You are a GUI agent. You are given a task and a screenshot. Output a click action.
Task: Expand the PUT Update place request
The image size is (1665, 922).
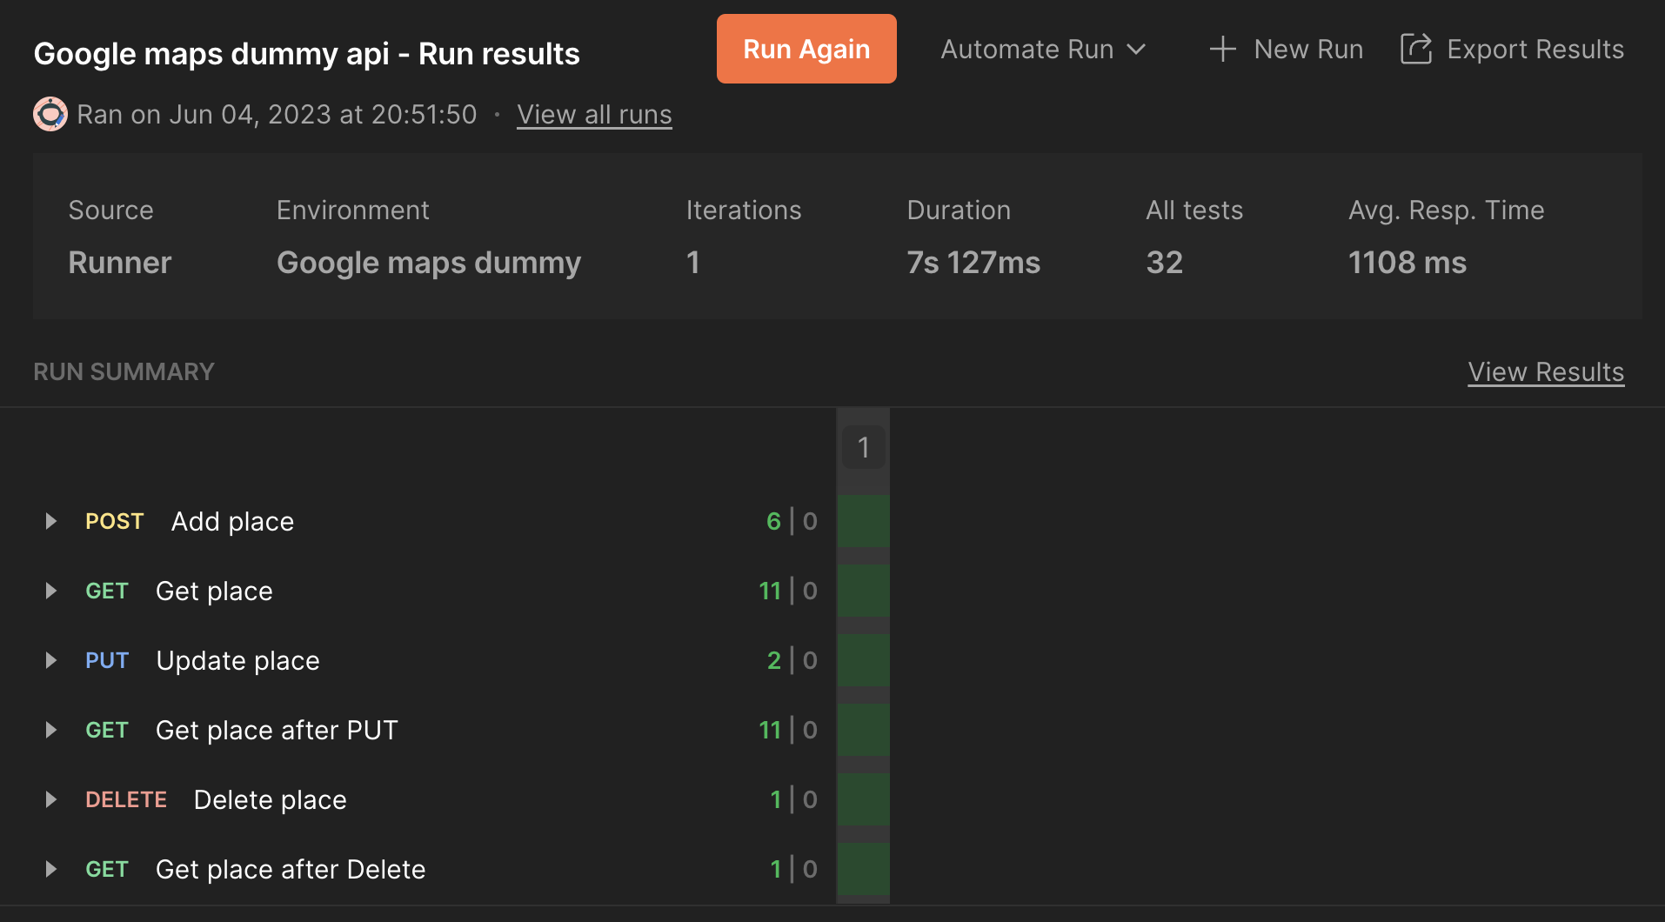[x=50, y=660]
